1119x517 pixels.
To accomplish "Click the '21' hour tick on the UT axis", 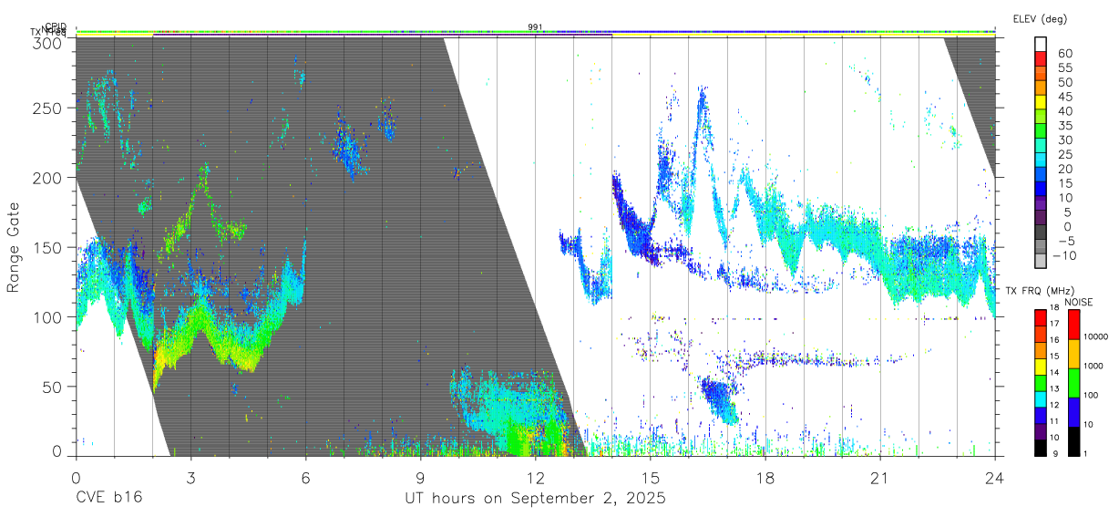I will point(880,478).
